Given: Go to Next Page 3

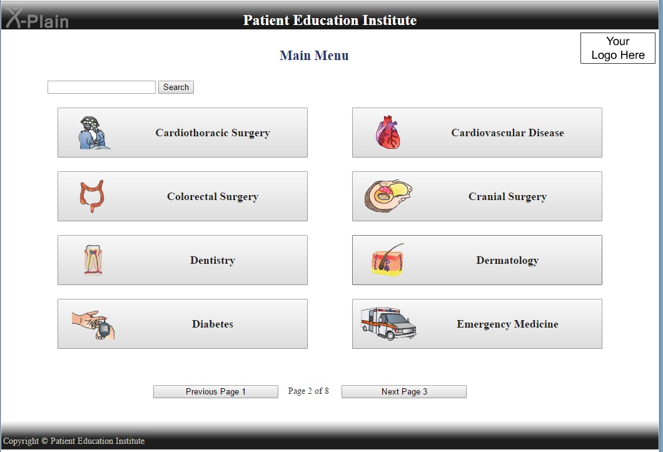Looking at the screenshot, I should tap(404, 392).
